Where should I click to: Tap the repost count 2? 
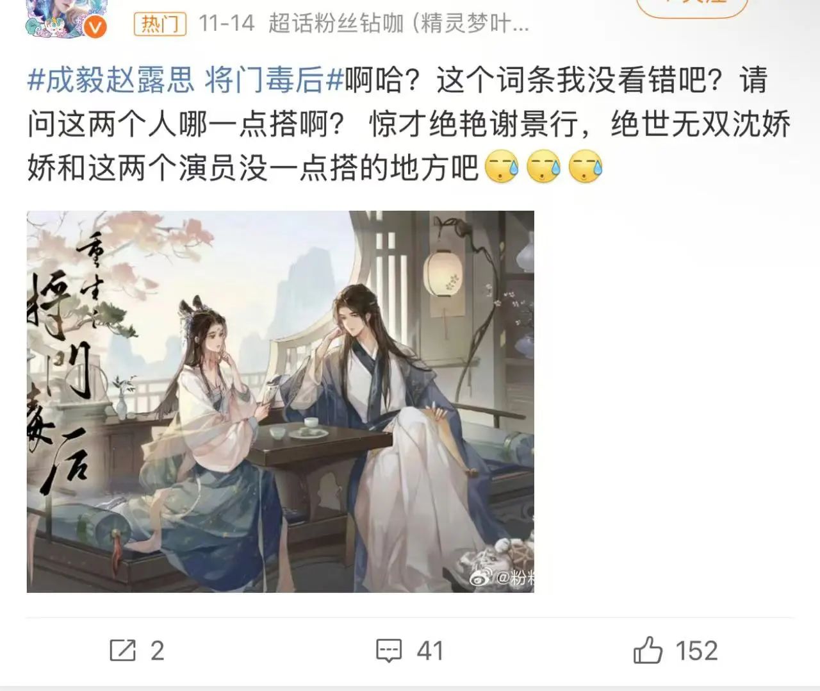click(158, 651)
